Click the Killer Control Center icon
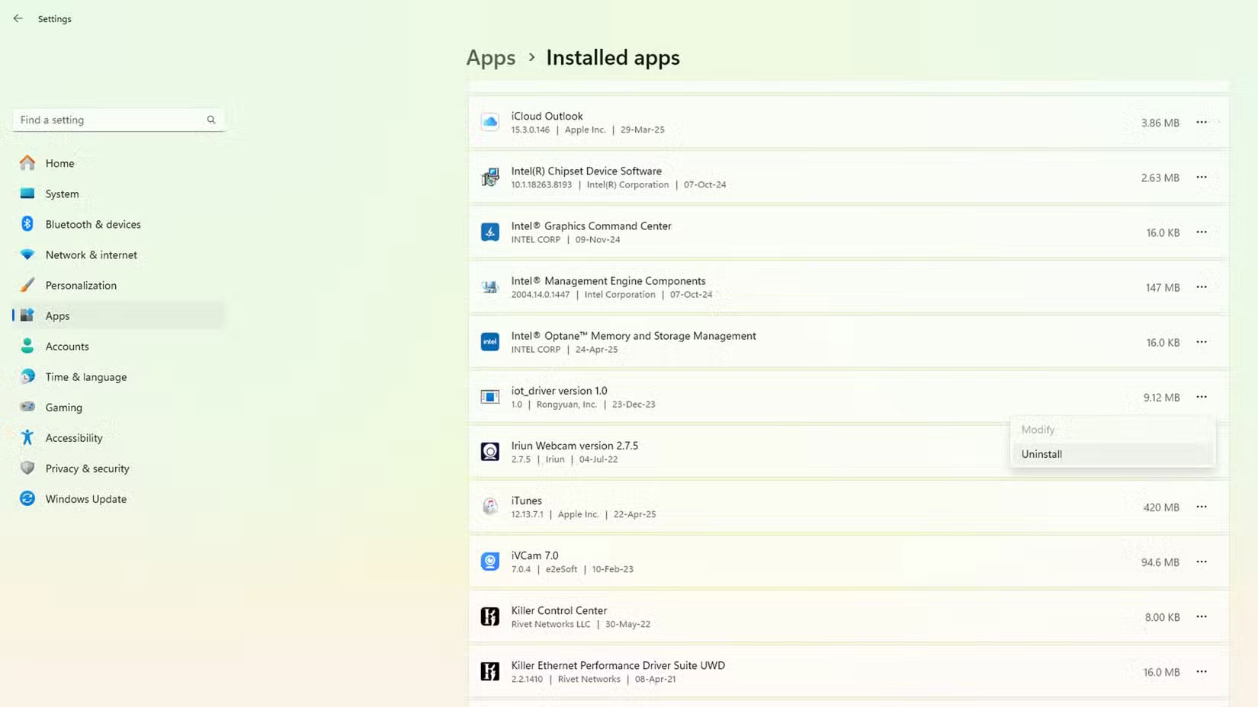The height and width of the screenshot is (707, 1258). click(x=489, y=616)
